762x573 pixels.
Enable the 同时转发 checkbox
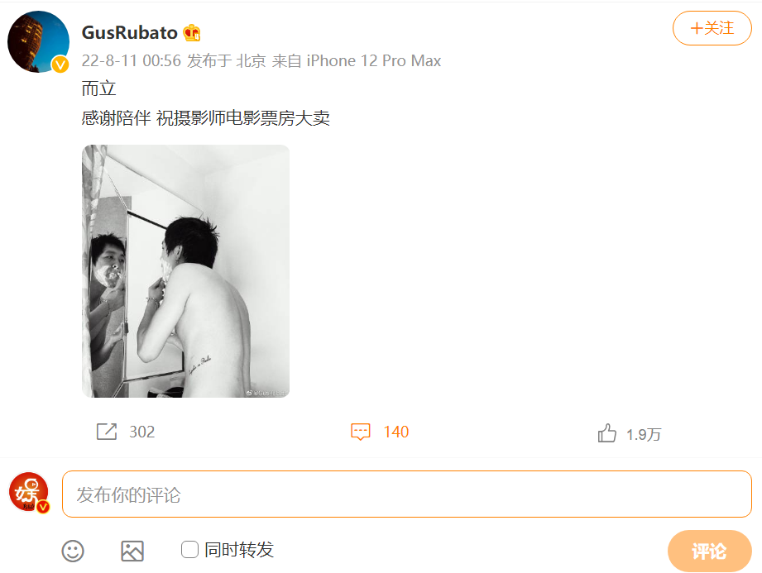[189, 550]
